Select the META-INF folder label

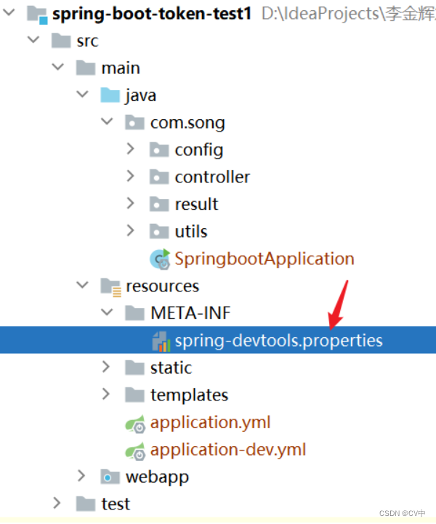(x=190, y=313)
